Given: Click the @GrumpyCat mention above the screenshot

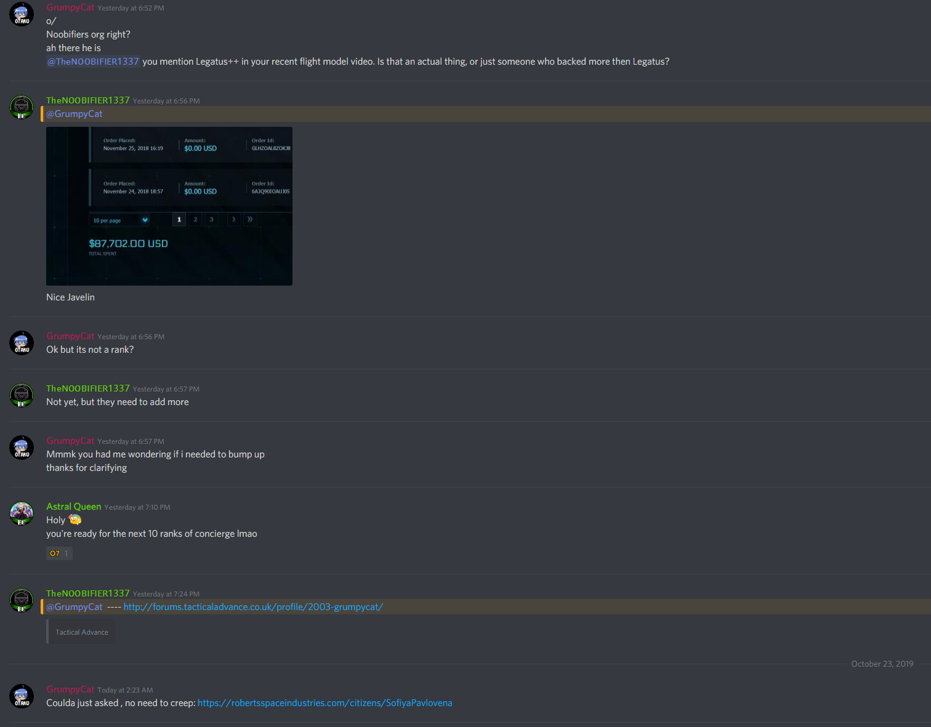Looking at the screenshot, I should [x=75, y=114].
